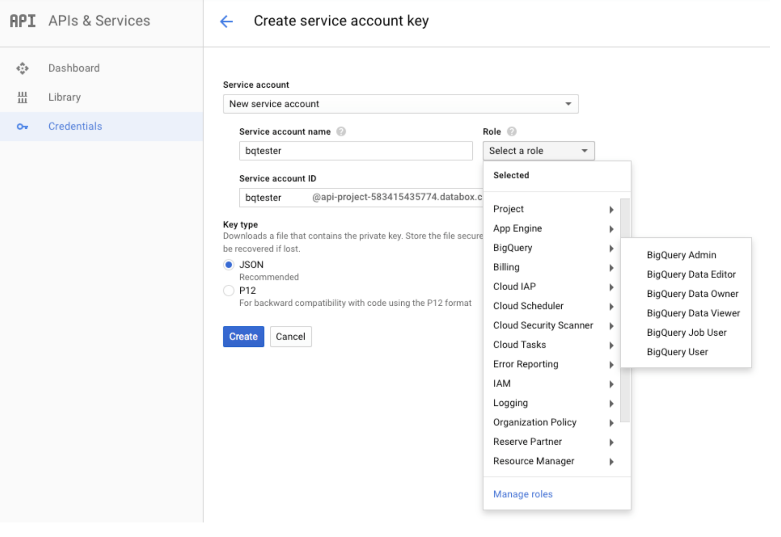
Task: Click the Service account name field
Action: tap(355, 151)
